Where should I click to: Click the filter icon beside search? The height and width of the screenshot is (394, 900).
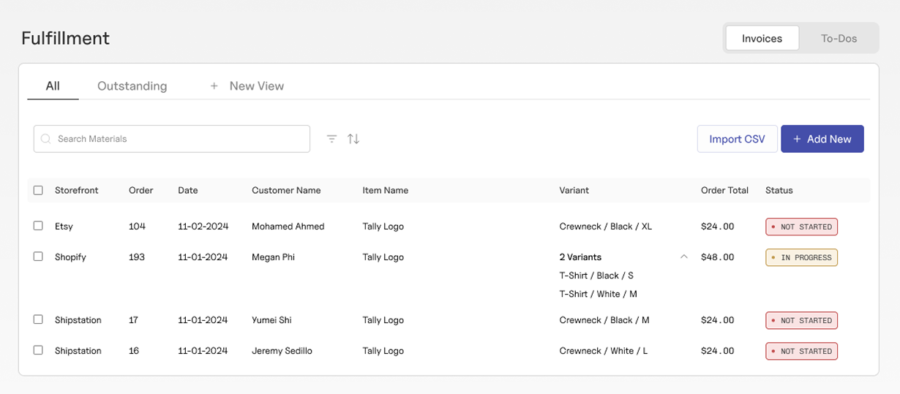coord(331,139)
